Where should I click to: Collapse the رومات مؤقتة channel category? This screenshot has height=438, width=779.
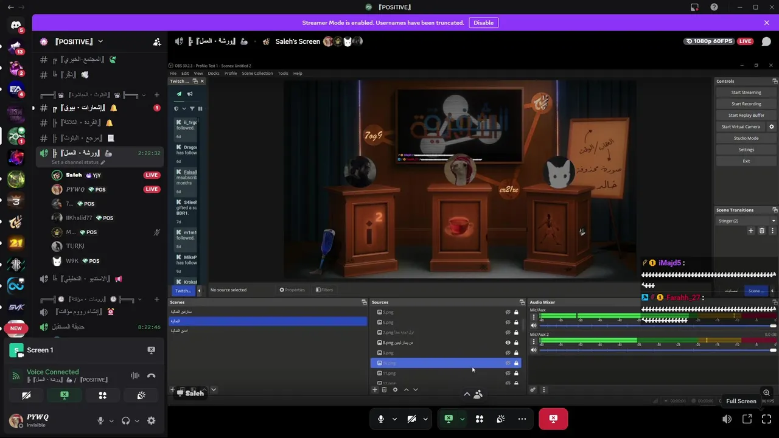point(91,299)
